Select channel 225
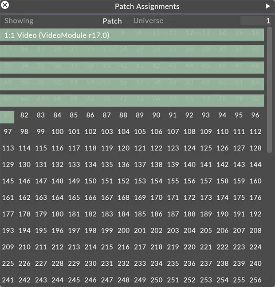This screenshot has width=275, height=287. click(x=8, y=264)
